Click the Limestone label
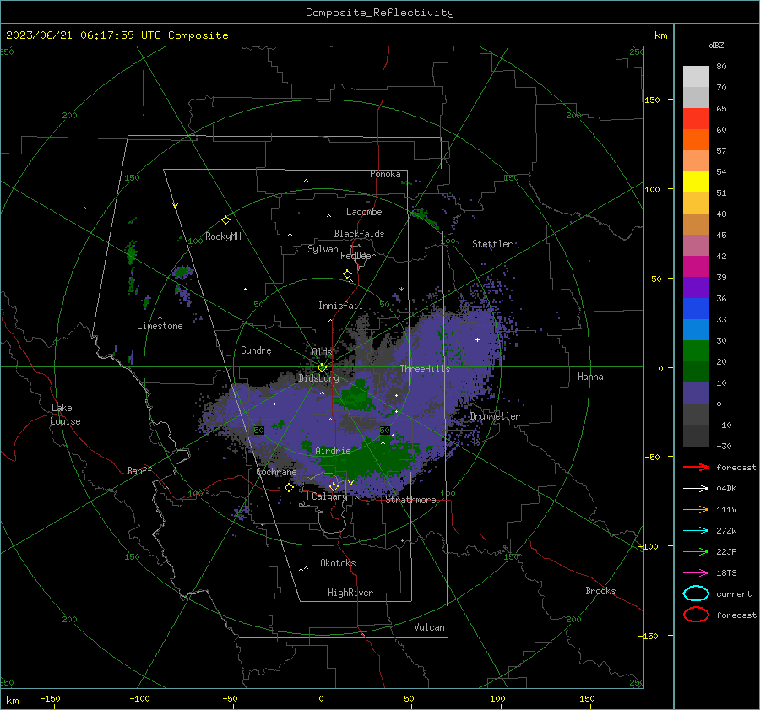Image resolution: width=760 pixels, height=710 pixels. click(x=160, y=326)
